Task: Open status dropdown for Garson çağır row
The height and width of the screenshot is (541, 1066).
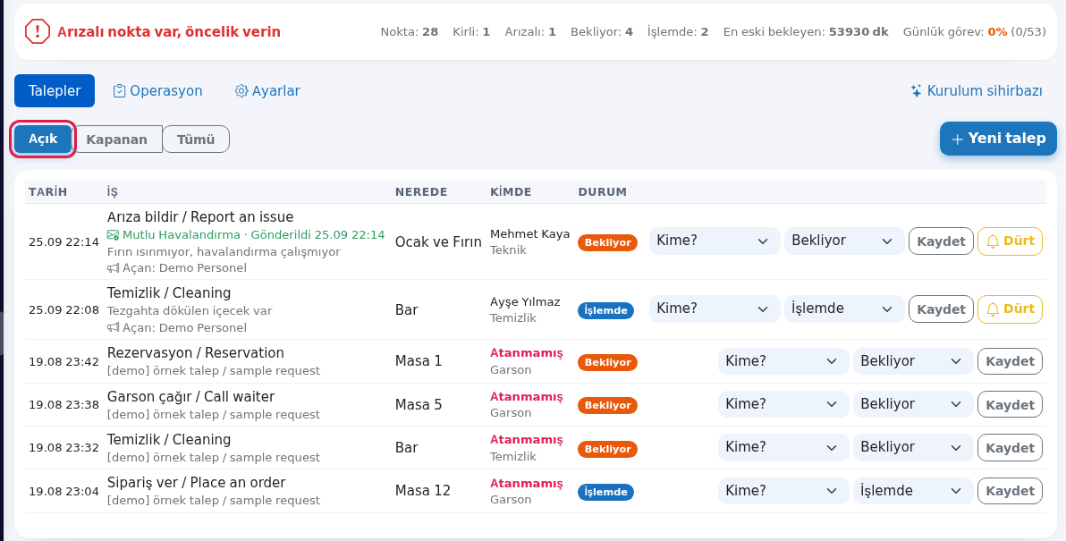Action: (x=913, y=404)
